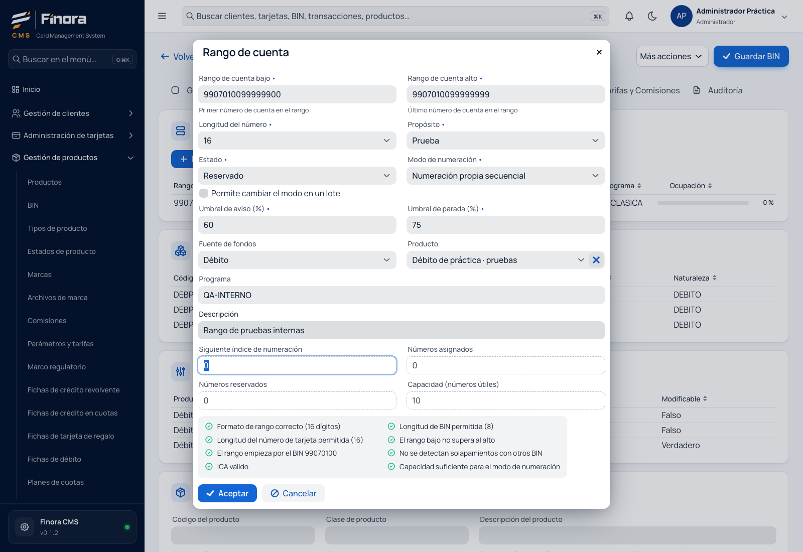Click the products section cubes icon
803x552 pixels.
181,251
